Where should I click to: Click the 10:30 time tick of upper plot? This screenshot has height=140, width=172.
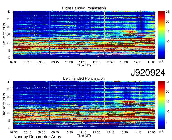[x=69, y=62]
